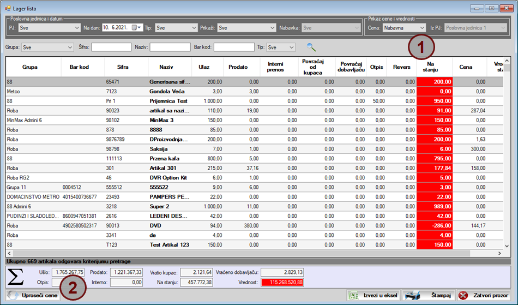Open the calendar picker in Na dan field

click(x=136, y=28)
